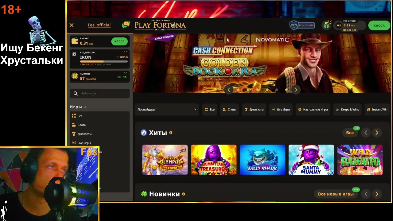This screenshot has width=393, height=221.
Task: Click the BRONZE next-level label
Action: [x=124, y=57]
